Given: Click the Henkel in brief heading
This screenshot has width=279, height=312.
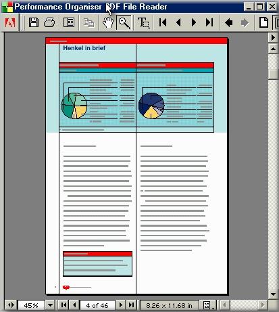Looking at the screenshot, I should point(84,48).
